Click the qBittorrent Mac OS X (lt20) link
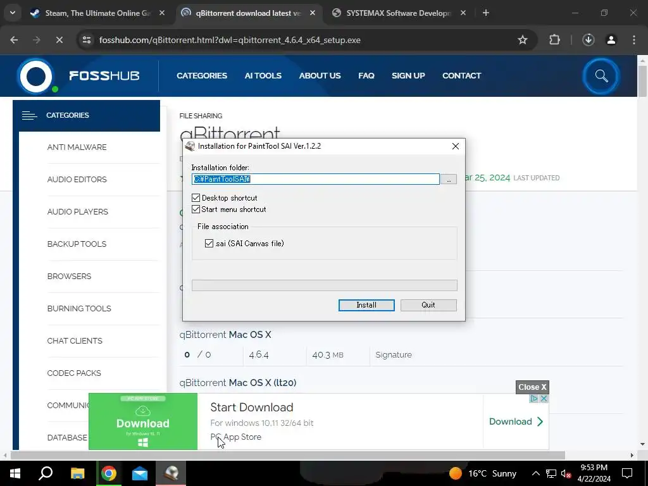Image resolution: width=648 pixels, height=486 pixels. pos(238,383)
